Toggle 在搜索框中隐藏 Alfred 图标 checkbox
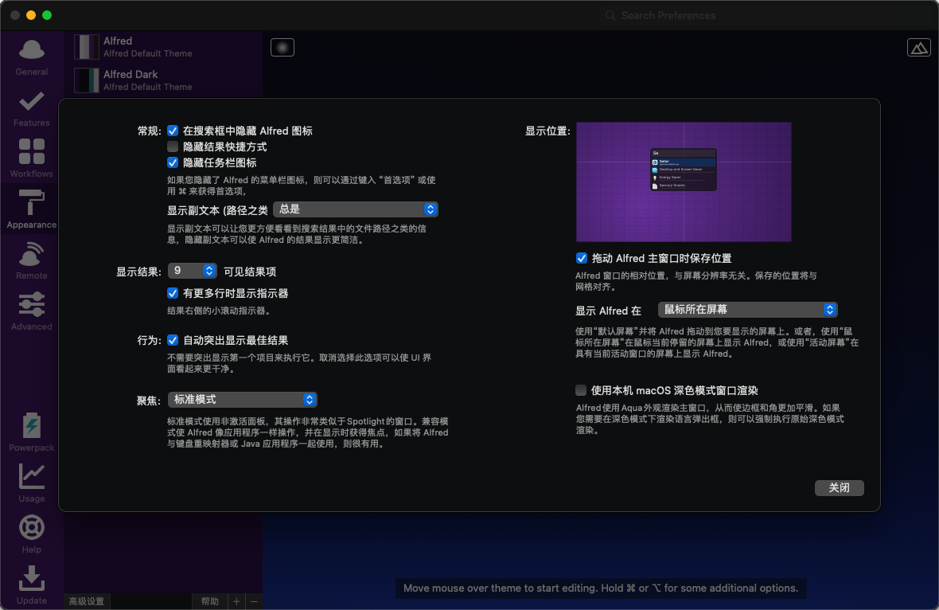The width and height of the screenshot is (939, 610). click(x=173, y=131)
